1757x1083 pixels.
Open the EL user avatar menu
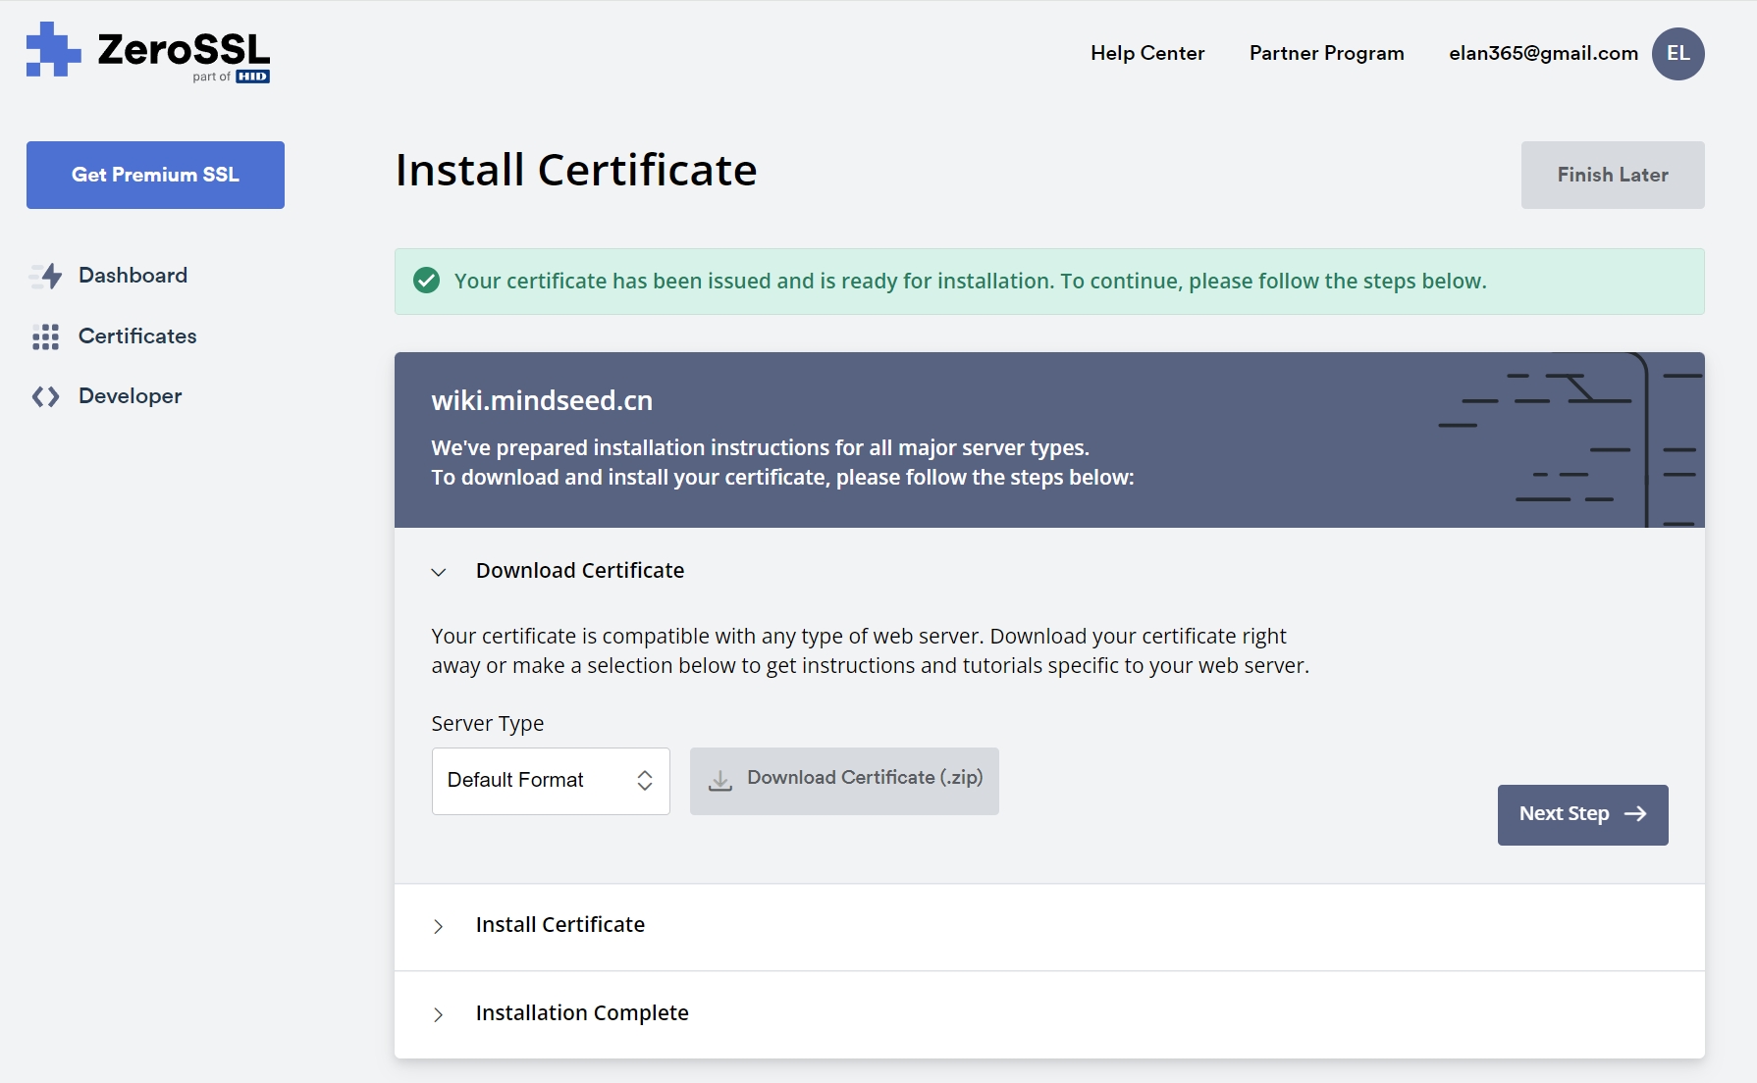1677,53
